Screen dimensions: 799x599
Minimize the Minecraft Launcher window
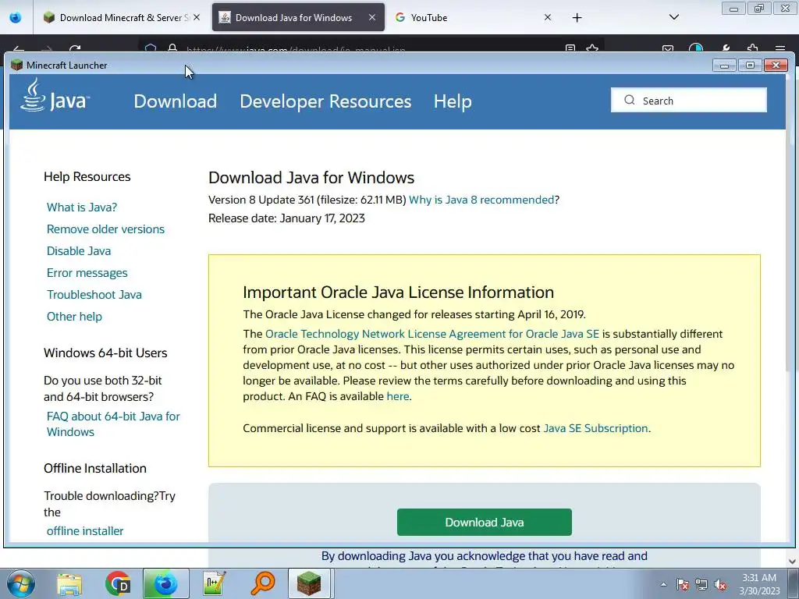(x=724, y=66)
